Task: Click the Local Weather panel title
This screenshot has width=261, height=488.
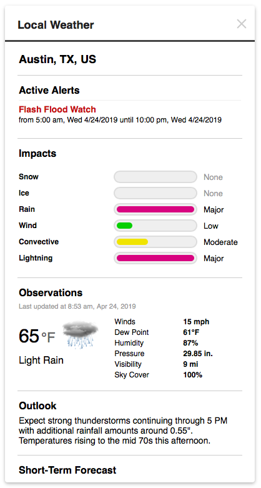Action: (x=56, y=25)
